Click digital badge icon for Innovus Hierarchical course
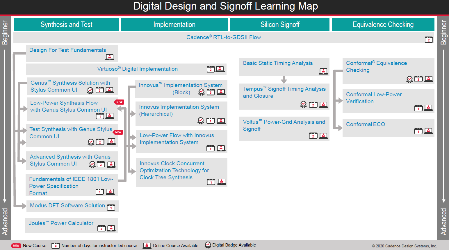Viewport: 449px width, 250px height. (x=201, y=121)
